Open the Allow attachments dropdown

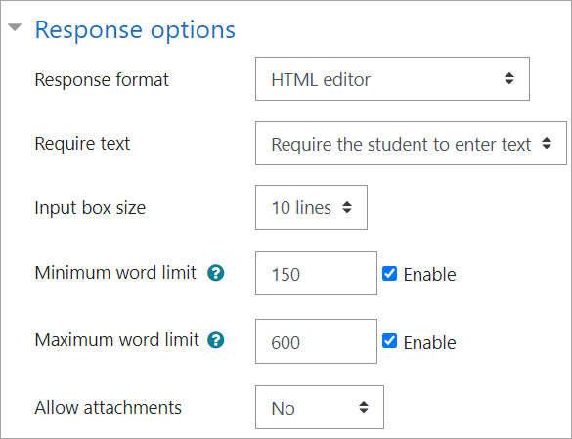[320, 408]
